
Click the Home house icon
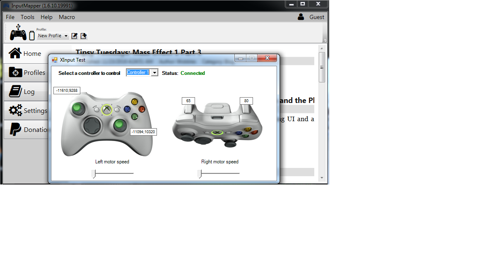(x=15, y=53)
